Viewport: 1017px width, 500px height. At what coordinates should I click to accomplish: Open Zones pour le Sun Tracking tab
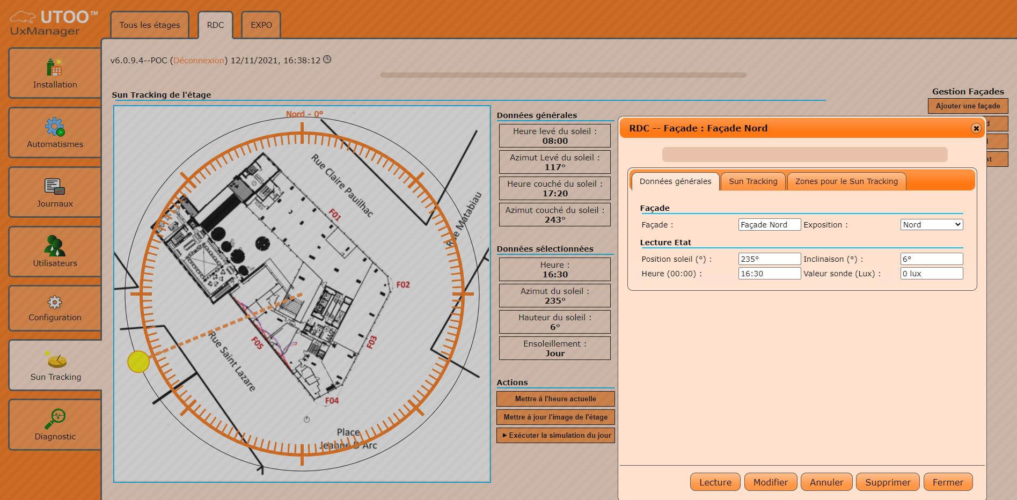point(846,181)
